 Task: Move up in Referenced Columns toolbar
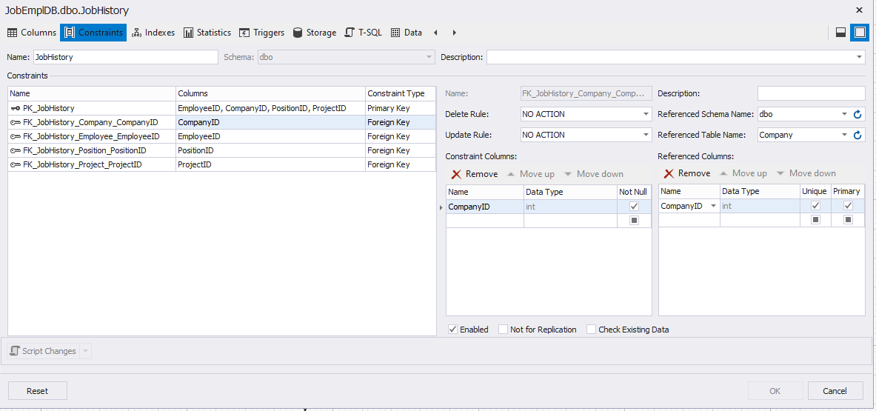[743, 173]
